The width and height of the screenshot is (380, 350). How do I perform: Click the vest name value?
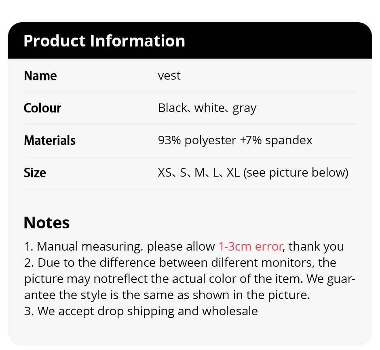[x=169, y=76]
